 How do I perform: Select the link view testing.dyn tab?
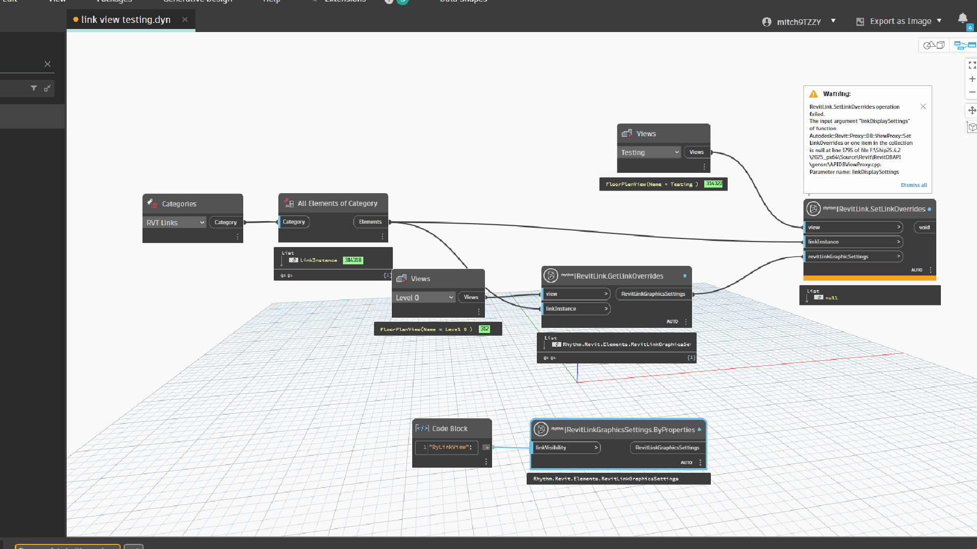point(126,20)
